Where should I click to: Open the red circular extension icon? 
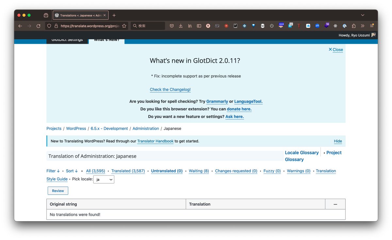point(226,26)
